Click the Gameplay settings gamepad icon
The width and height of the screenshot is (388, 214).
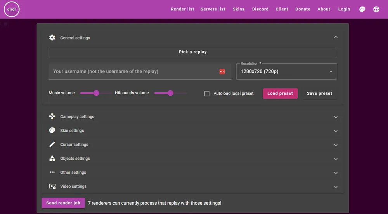pyautogui.click(x=52, y=116)
